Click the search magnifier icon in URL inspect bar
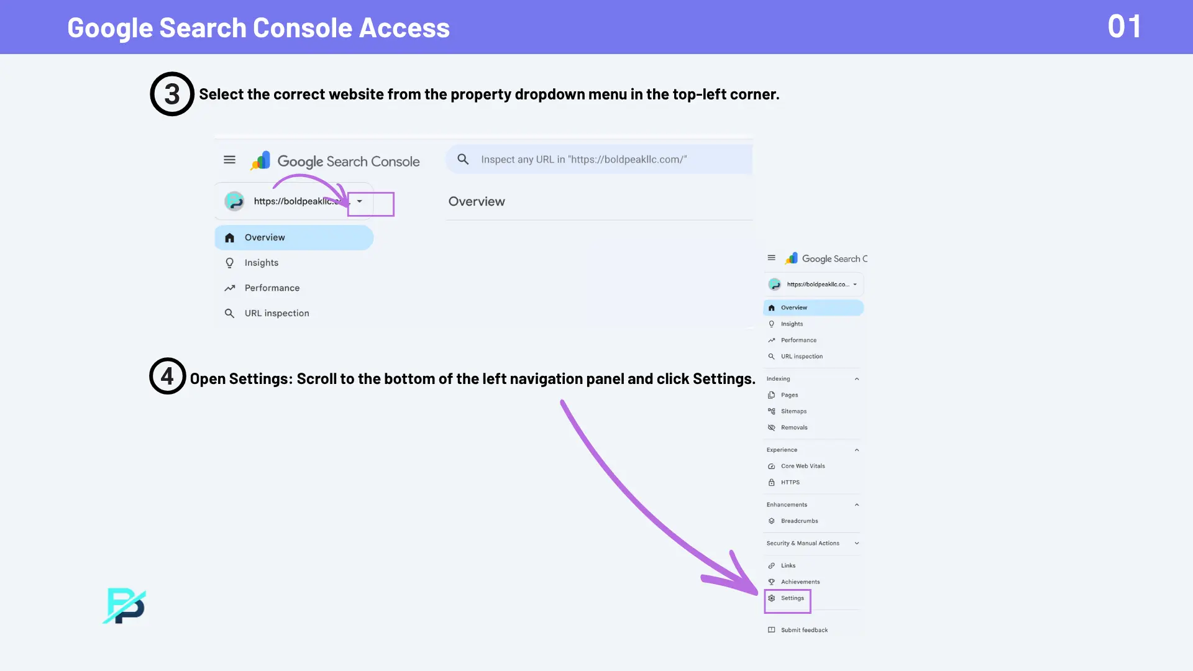This screenshot has height=671, width=1193. click(x=463, y=159)
